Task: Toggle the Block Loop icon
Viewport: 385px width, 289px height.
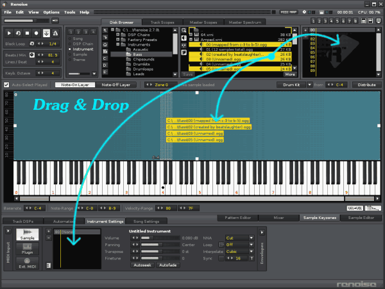Action: tap(31, 44)
